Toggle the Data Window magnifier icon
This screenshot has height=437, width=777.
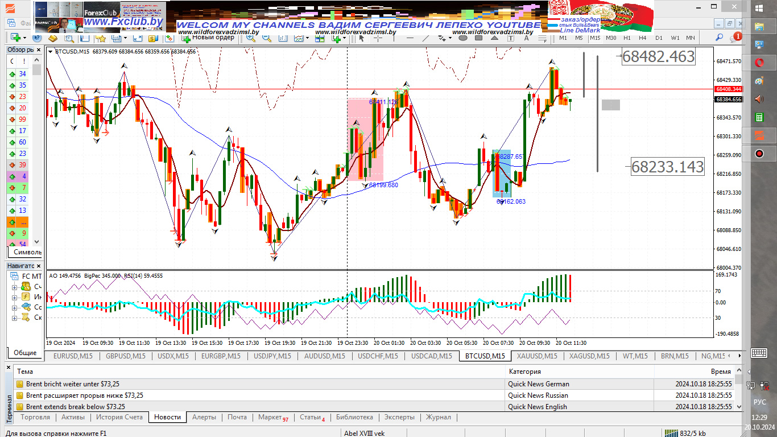[69, 38]
